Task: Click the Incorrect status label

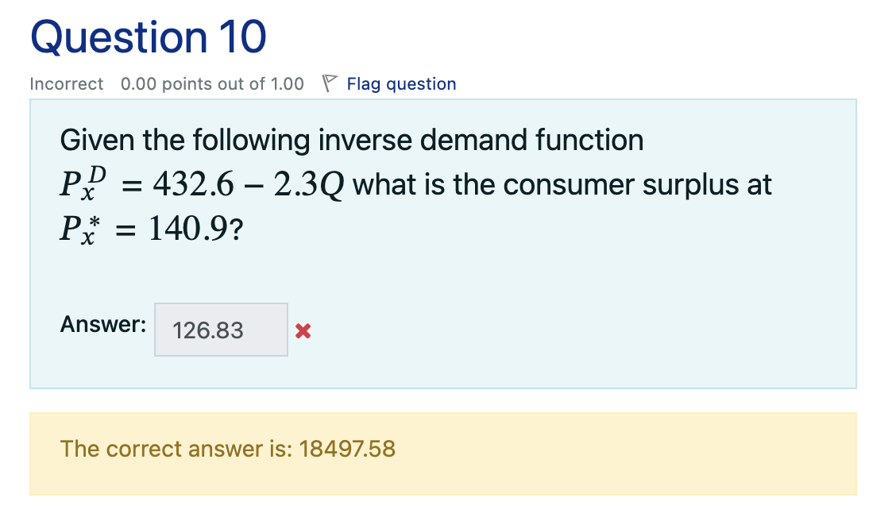Action: click(x=67, y=83)
